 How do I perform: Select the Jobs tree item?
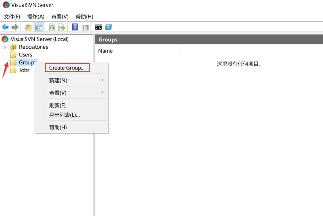(x=24, y=70)
